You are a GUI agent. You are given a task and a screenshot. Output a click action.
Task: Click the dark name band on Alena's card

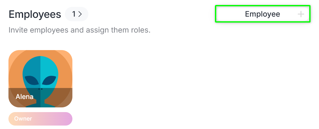(x=60, y=97)
